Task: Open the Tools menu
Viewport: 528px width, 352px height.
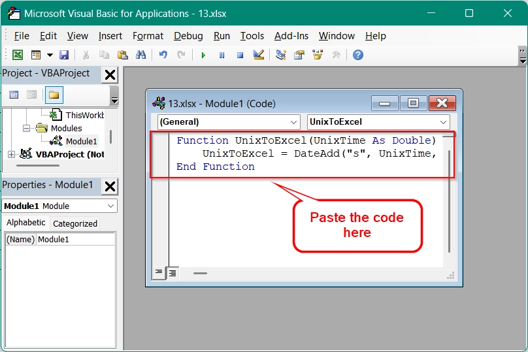Action: point(252,36)
